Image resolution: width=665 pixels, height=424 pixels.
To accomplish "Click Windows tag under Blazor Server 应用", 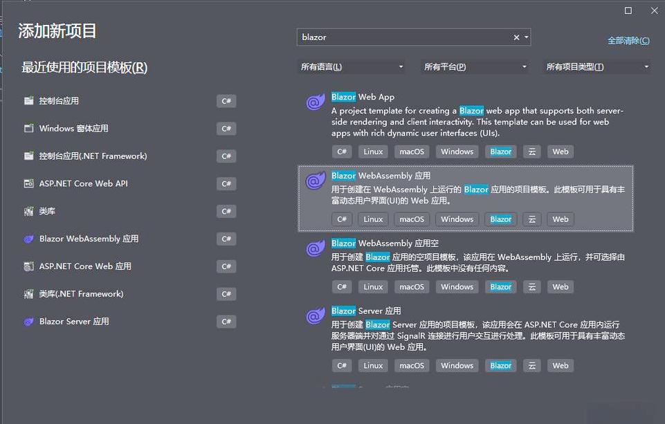I will [x=457, y=365].
